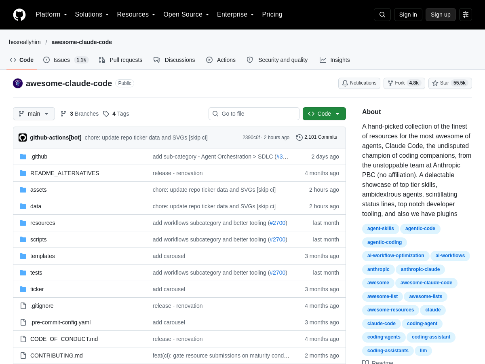Open the 2,101 Commits history
Viewport: 485px width, 364px height.
[x=317, y=138]
